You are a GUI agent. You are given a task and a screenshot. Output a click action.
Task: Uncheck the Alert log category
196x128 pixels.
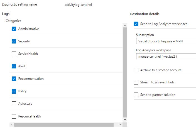coord(14,66)
